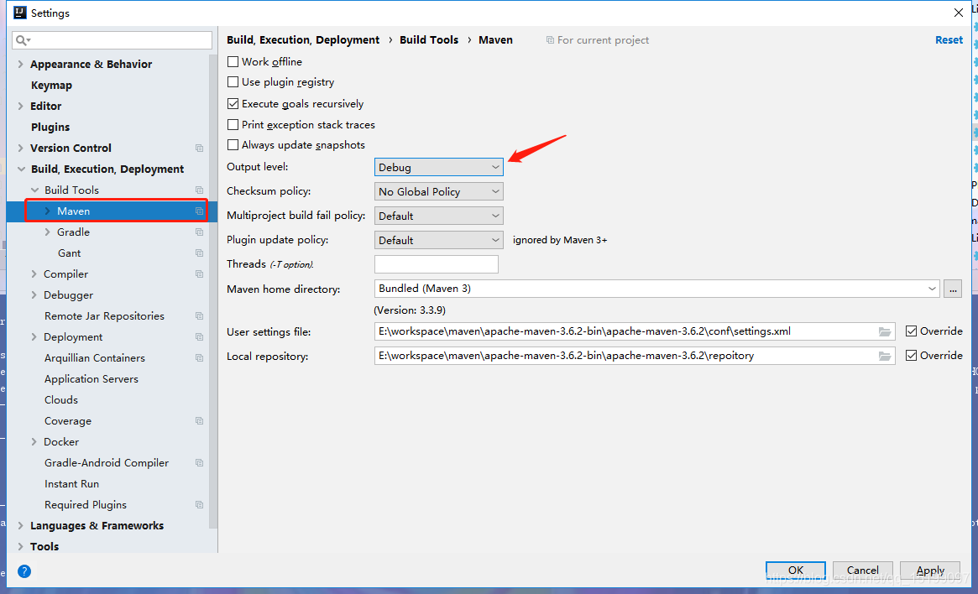Enable Work offline checkbox
This screenshot has height=594, width=978.
(233, 62)
